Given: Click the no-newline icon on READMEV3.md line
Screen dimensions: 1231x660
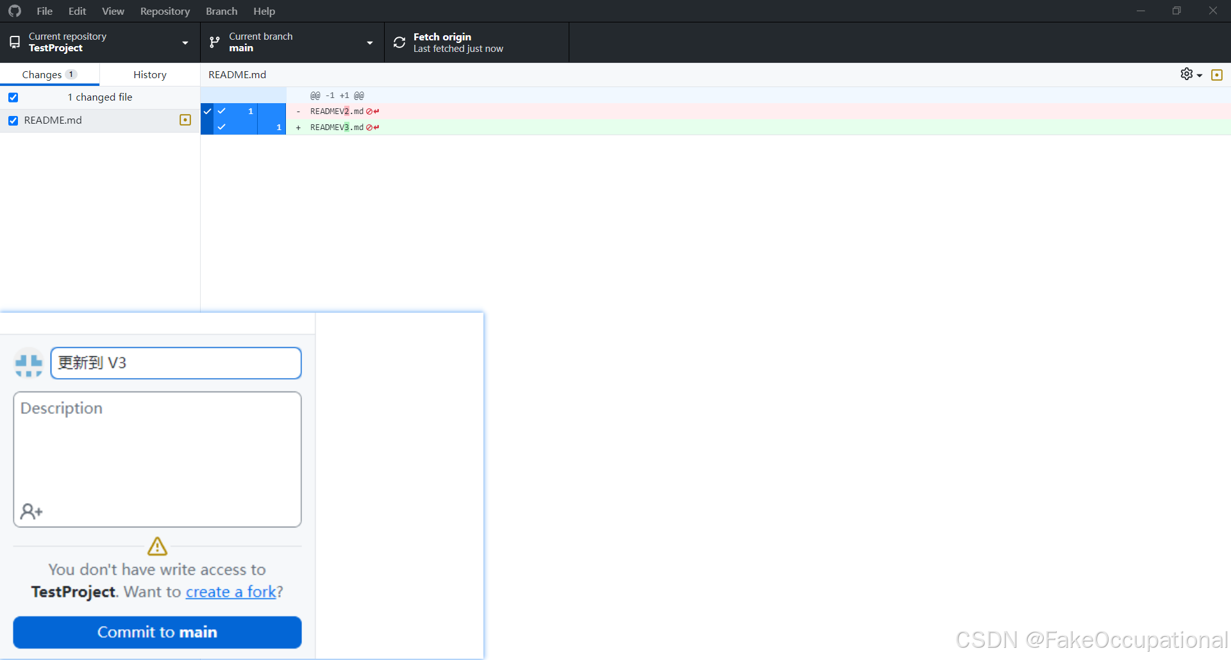Looking at the screenshot, I should (373, 128).
